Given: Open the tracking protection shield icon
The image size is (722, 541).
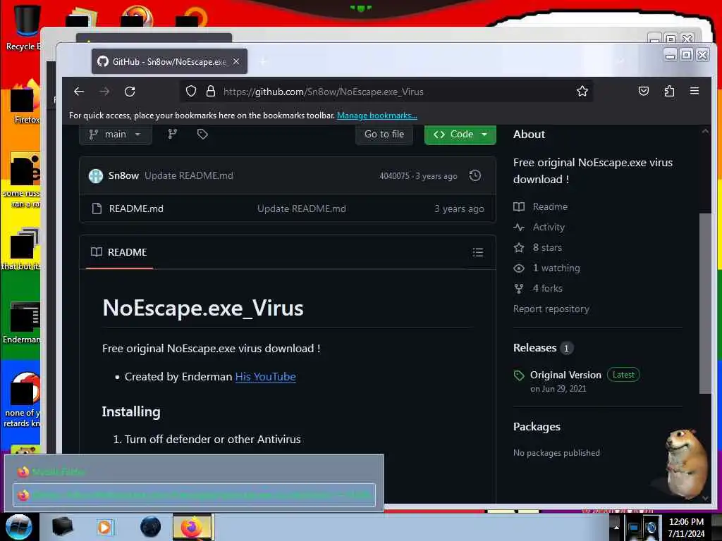Looking at the screenshot, I should point(191,92).
